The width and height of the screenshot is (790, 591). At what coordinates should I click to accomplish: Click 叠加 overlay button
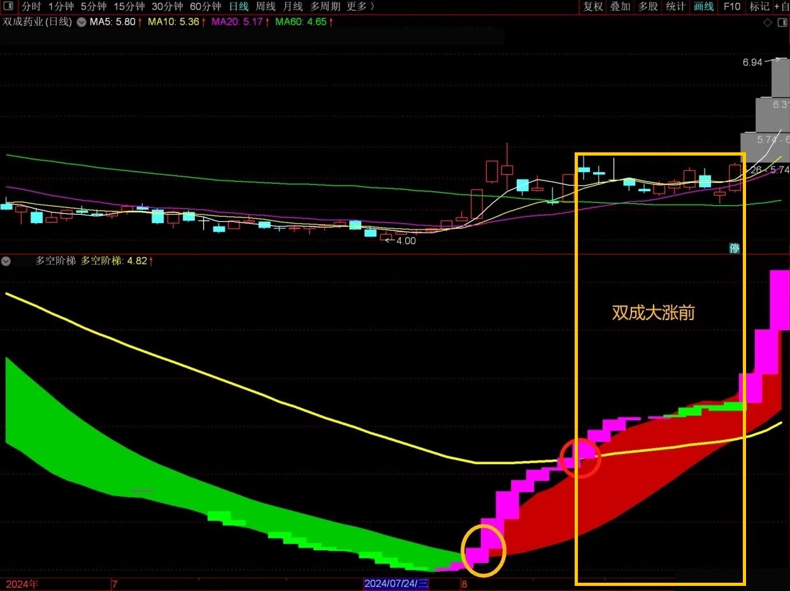point(621,6)
